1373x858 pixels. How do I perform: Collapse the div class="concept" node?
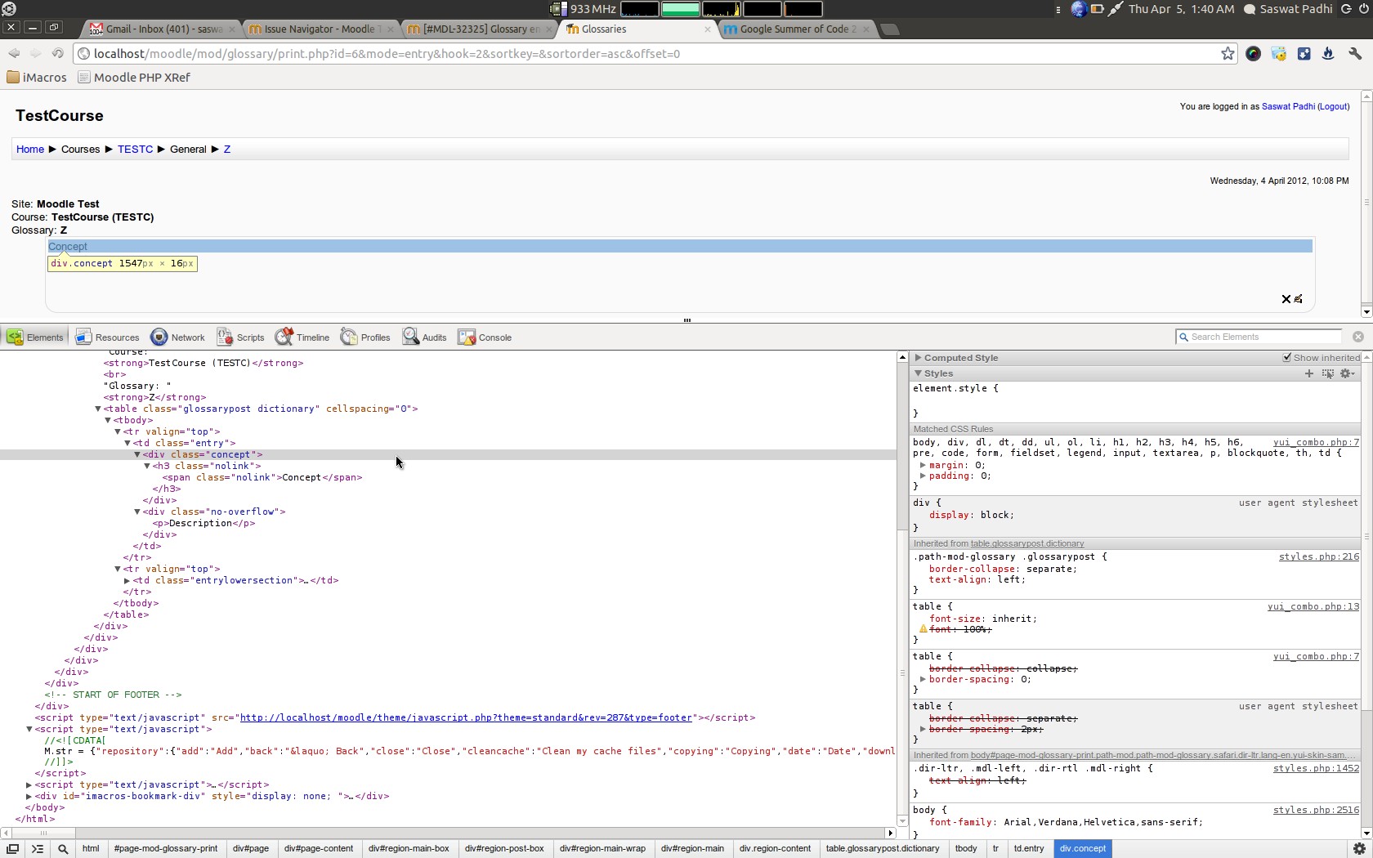[x=137, y=454]
